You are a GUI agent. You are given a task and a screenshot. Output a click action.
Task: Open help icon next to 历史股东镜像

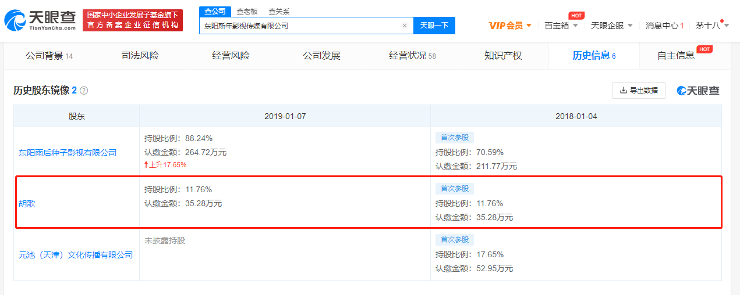tap(84, 91)
